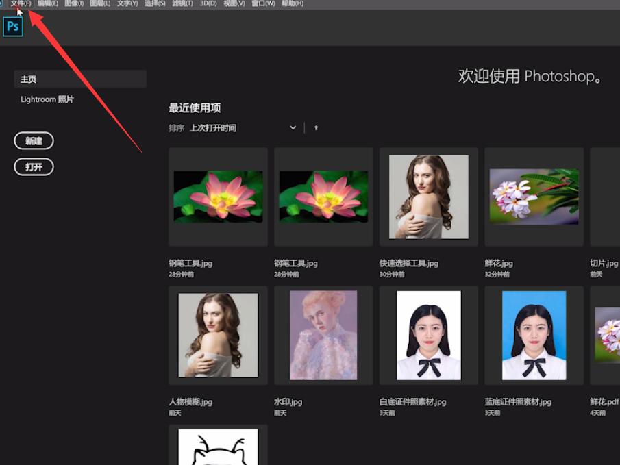Click the 新建 button

click(x=34, y=141)
